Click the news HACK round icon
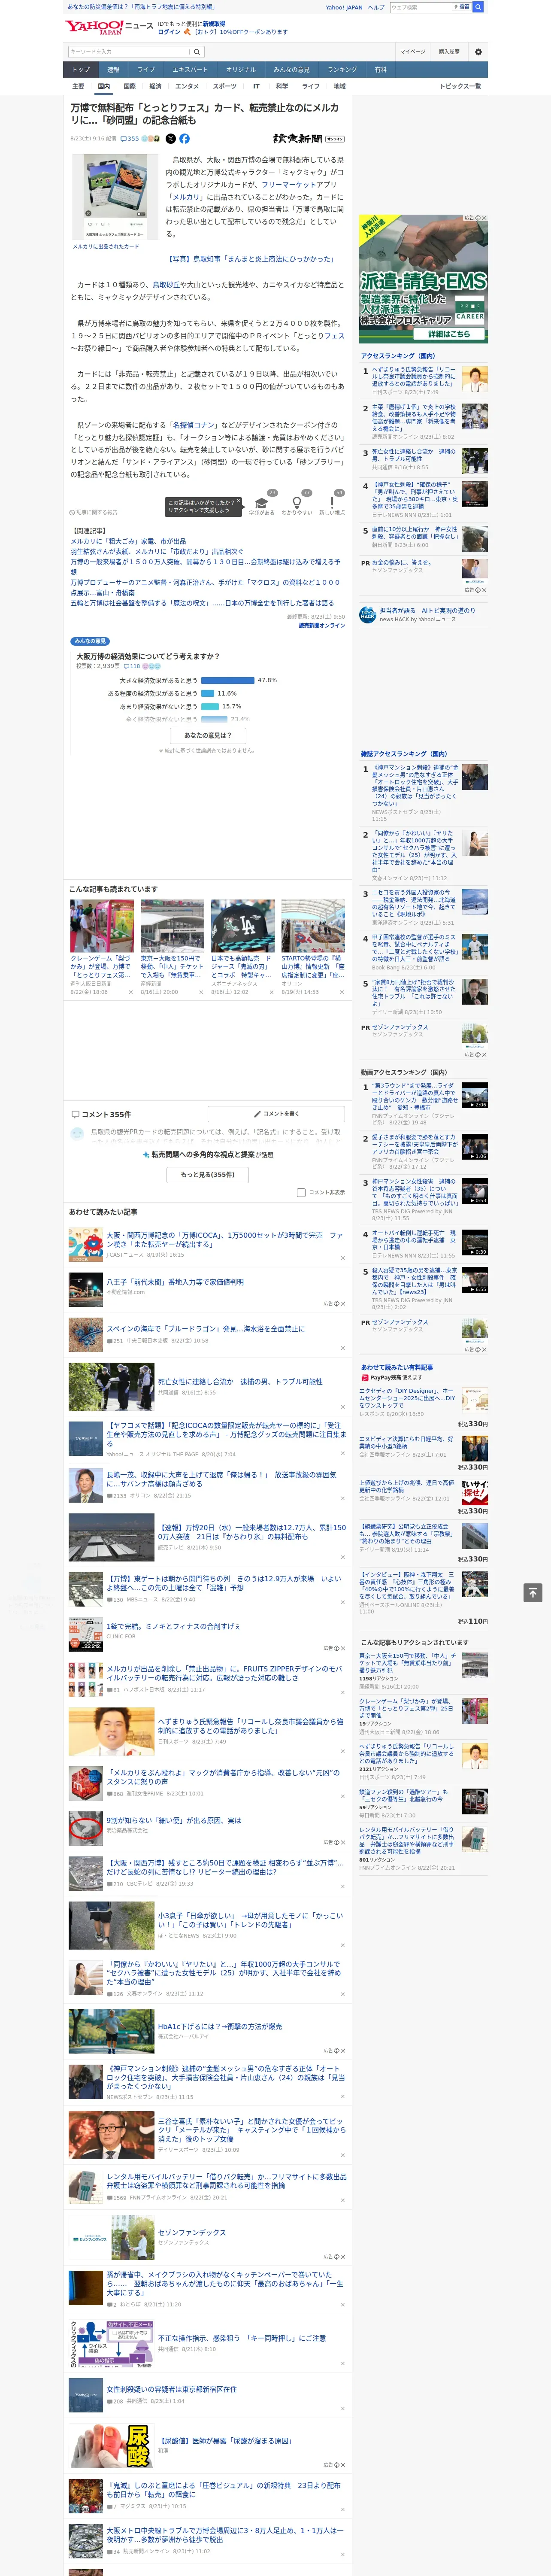 point(368,615)
